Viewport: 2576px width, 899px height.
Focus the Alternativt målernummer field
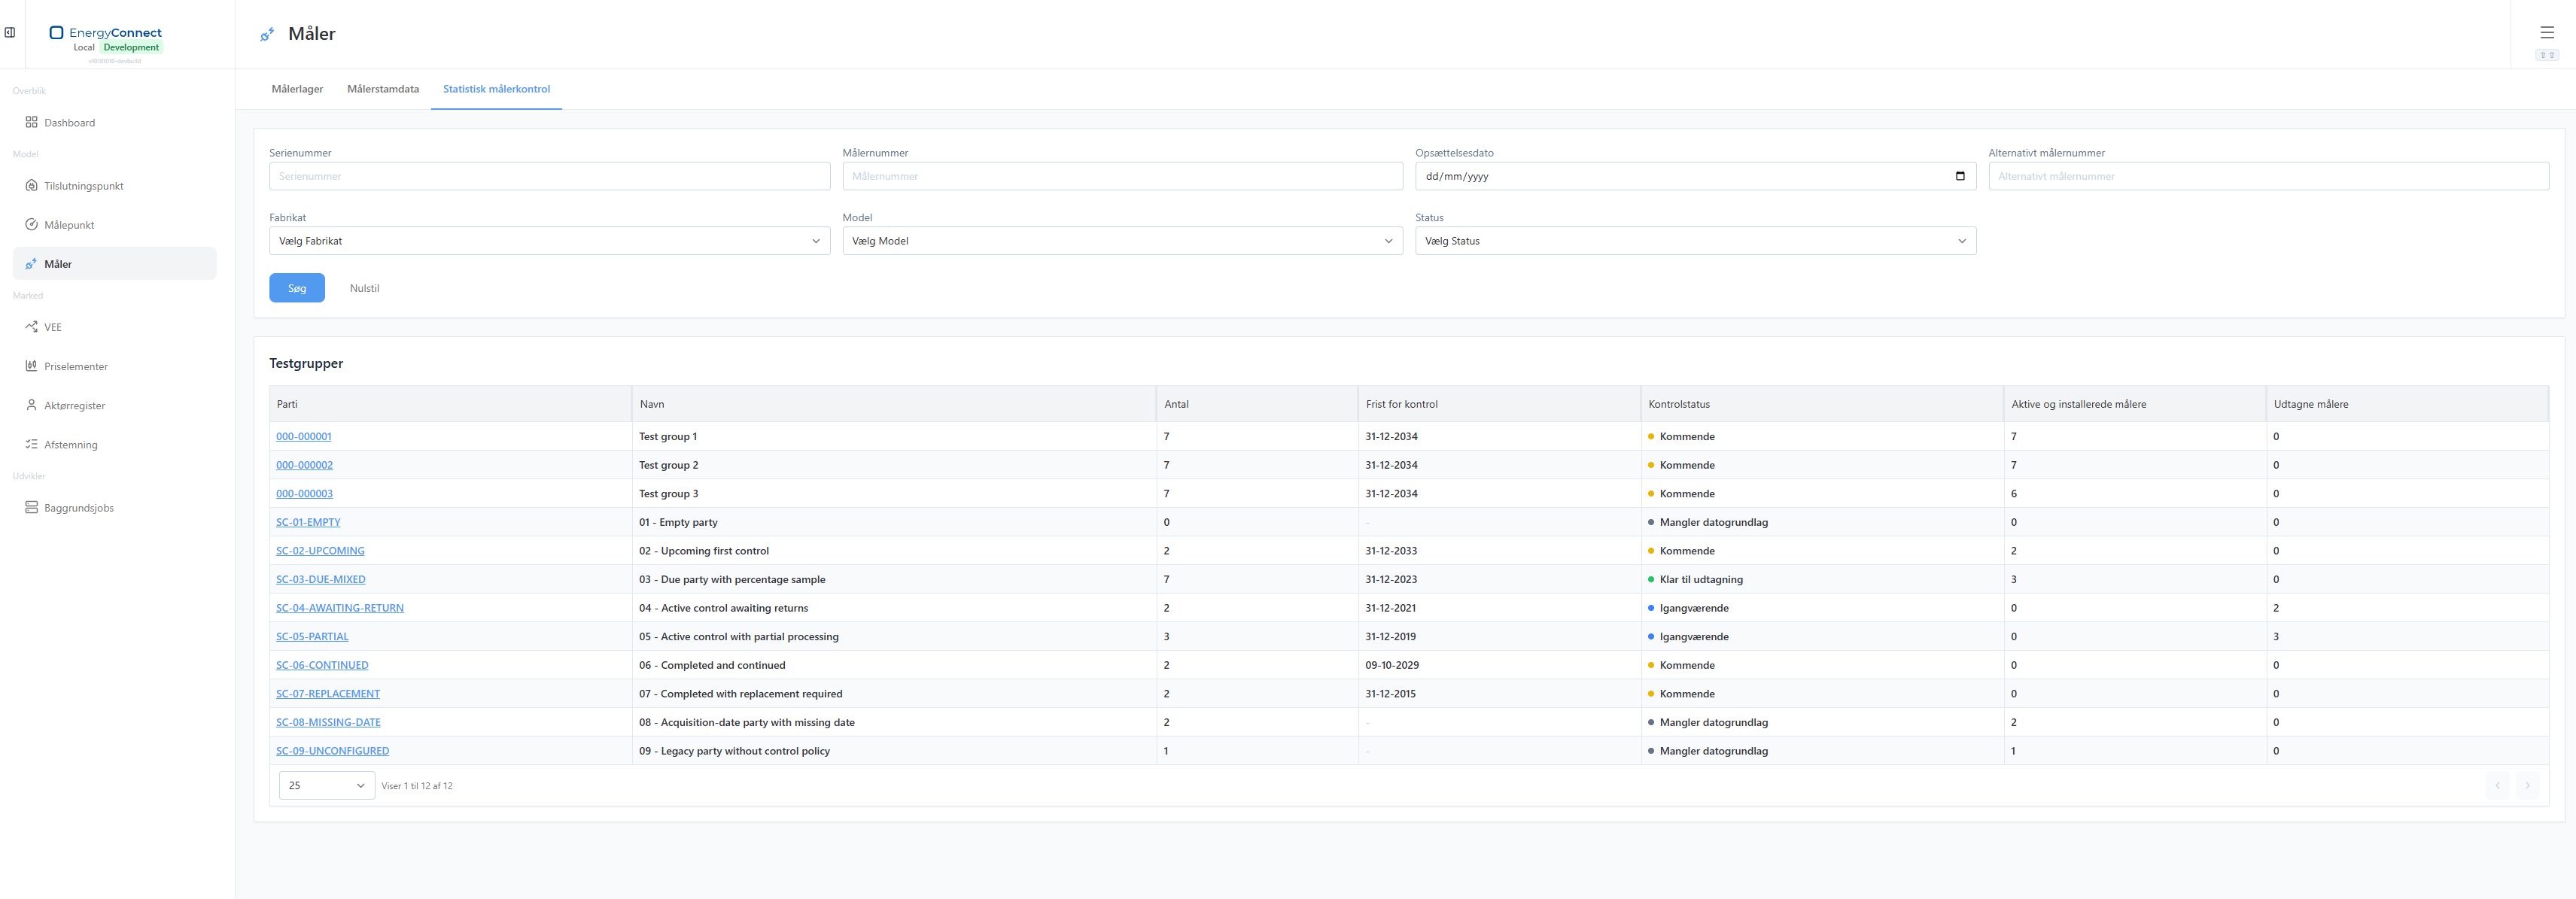click(2268, 176)
